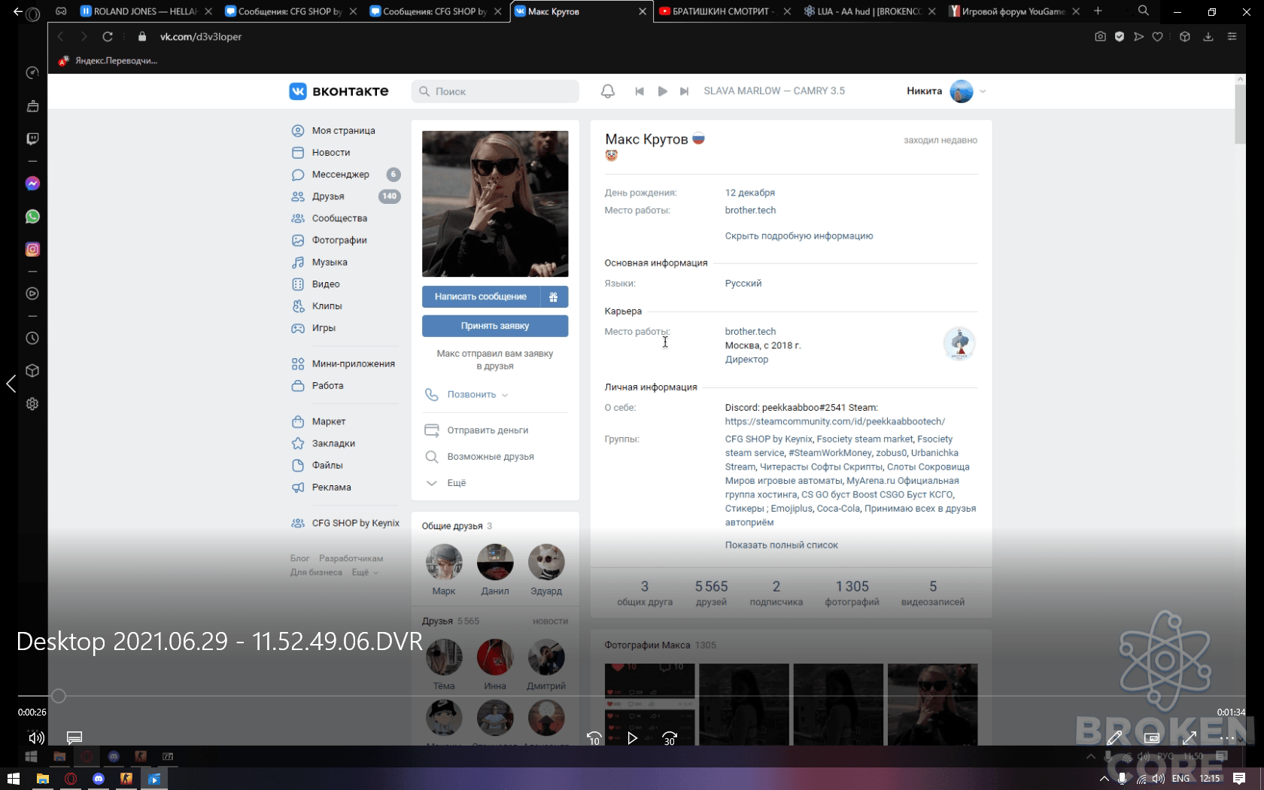Viewport: 1264px width, 790px height.
Task: Expand video player to full screen
Action: [1190, 738]
